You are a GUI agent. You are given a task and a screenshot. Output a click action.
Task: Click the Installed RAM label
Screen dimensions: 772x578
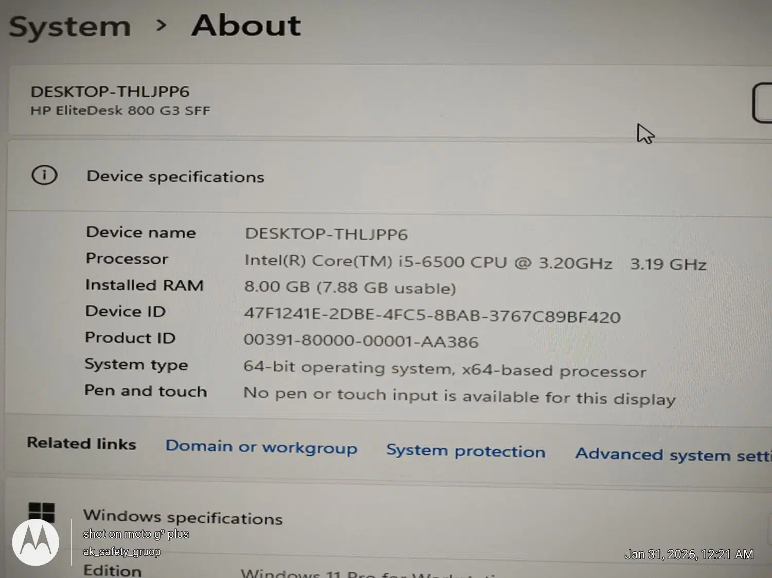pyautogui.click(x=145, y=285)
